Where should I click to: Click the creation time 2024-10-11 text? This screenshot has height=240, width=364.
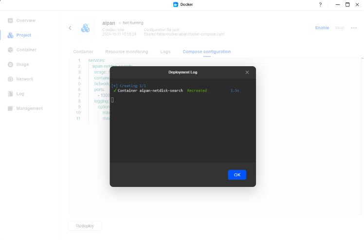point(119,34)
